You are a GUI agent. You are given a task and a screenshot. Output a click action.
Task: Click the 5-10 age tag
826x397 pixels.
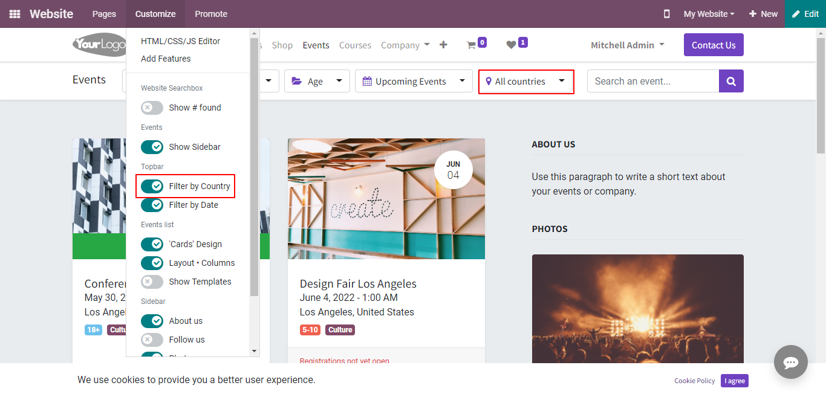click(310, 330)
